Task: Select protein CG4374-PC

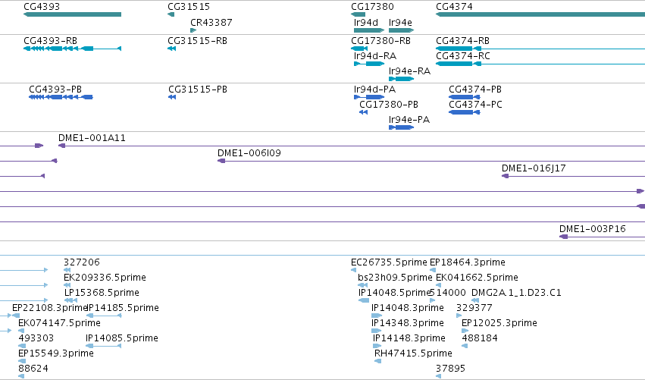Action: [x=475, y=105]
